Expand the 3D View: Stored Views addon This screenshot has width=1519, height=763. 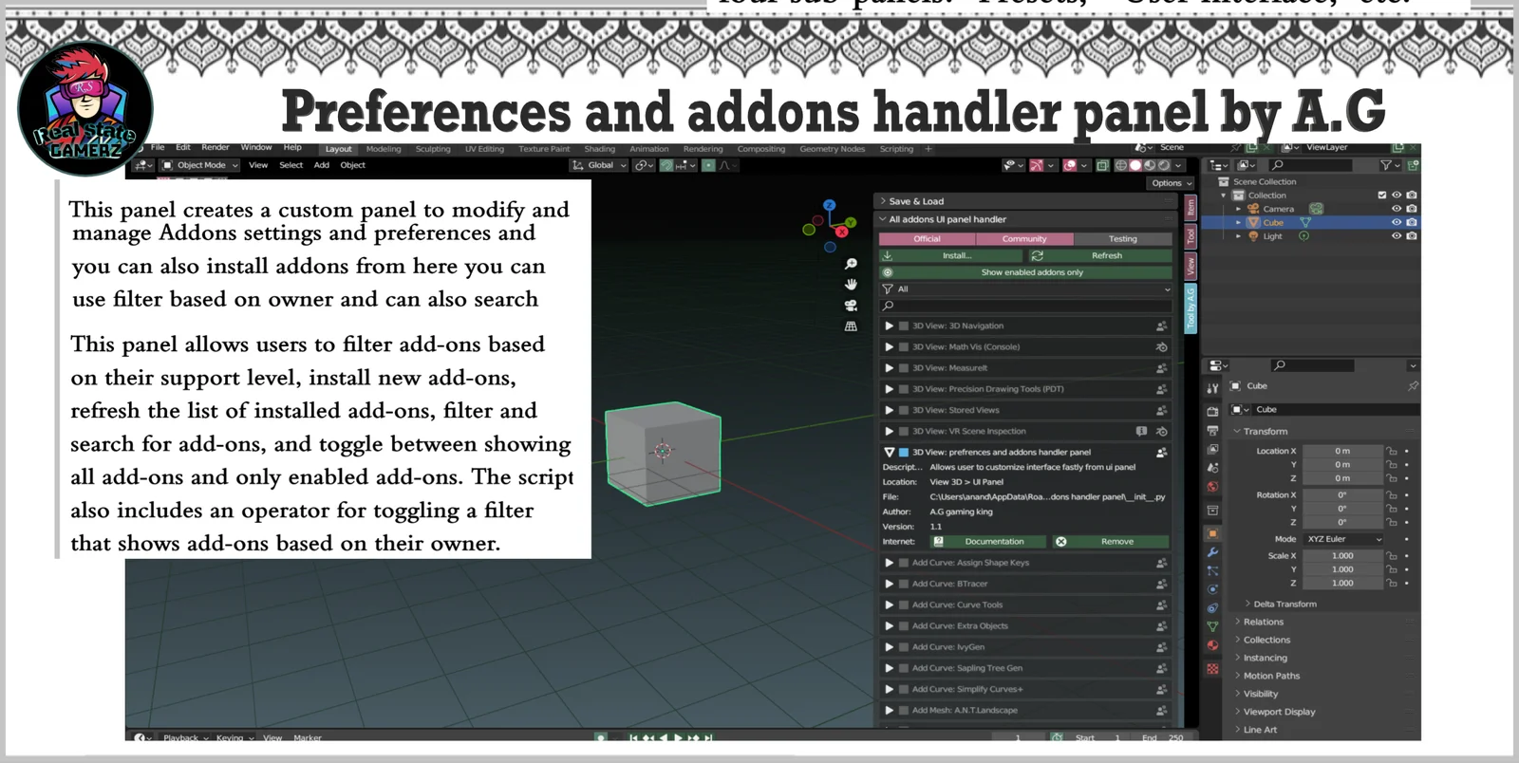tap(889, 410)
